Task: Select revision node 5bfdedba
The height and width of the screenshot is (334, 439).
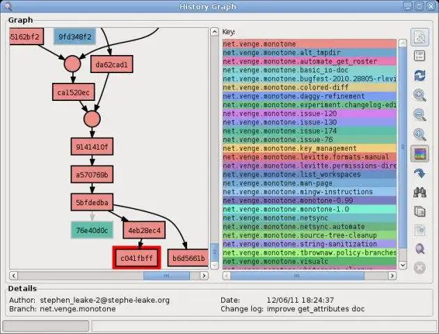Action: point(92,202)
